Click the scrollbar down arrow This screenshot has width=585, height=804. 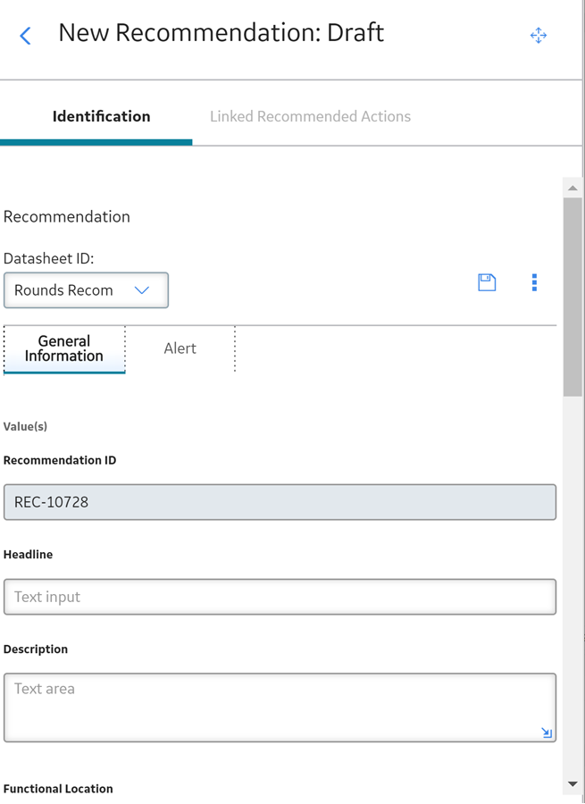(x=572, y=784)
